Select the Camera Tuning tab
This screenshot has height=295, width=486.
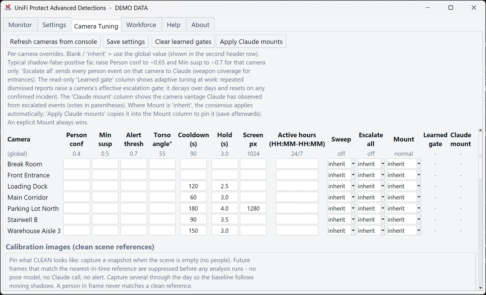pyautogui.click(x=96, y=26)
